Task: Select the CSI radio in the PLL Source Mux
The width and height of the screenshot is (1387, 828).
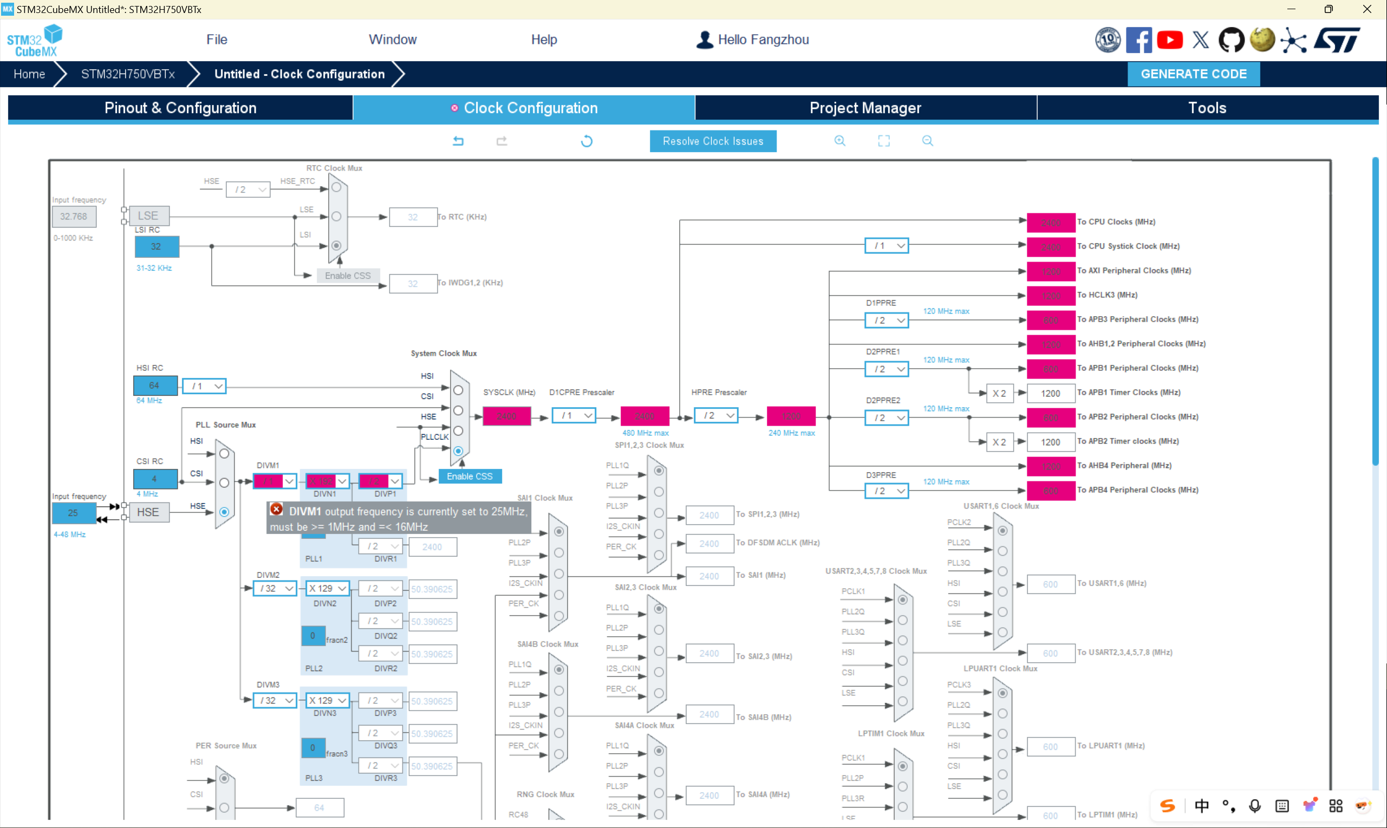Action: pyautogui.click(x=224, y=483)
